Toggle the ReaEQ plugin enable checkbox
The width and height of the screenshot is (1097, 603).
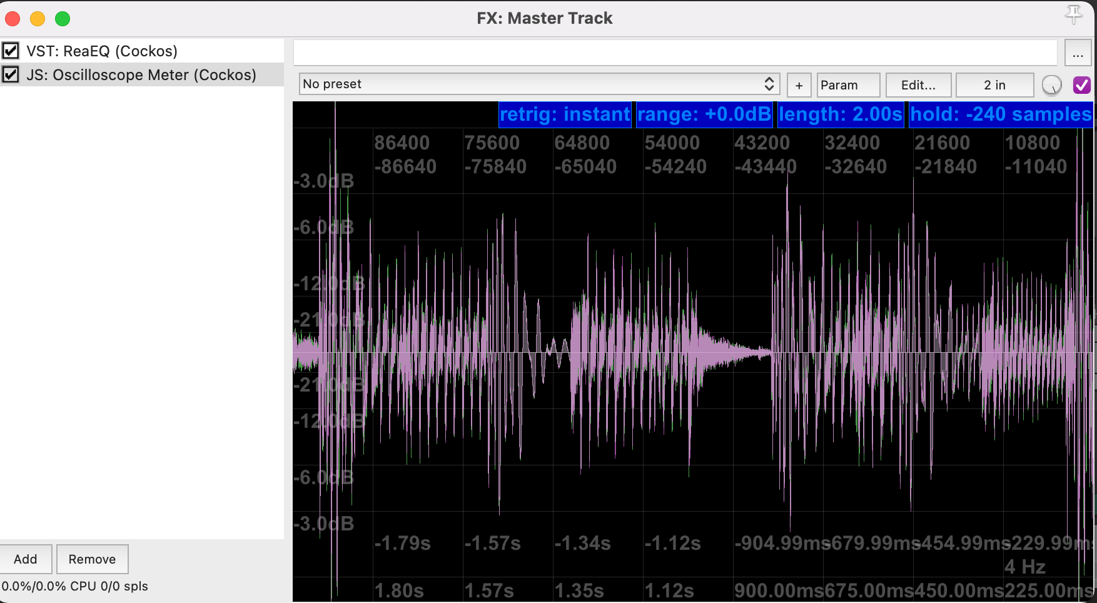(11, 51)
